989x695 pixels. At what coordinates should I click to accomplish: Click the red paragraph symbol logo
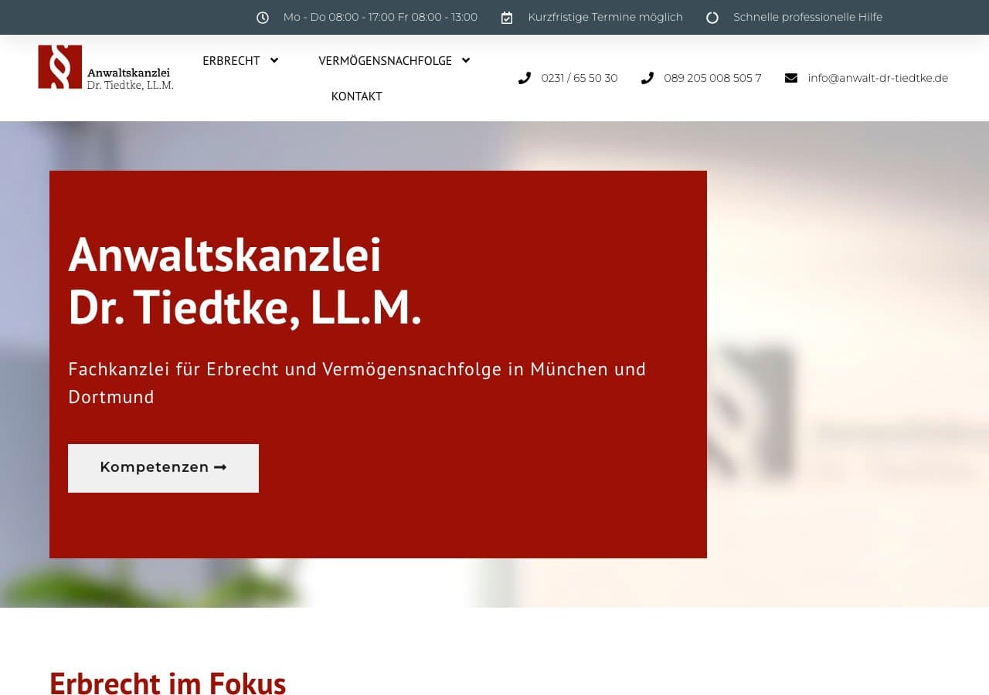point(60,67)
